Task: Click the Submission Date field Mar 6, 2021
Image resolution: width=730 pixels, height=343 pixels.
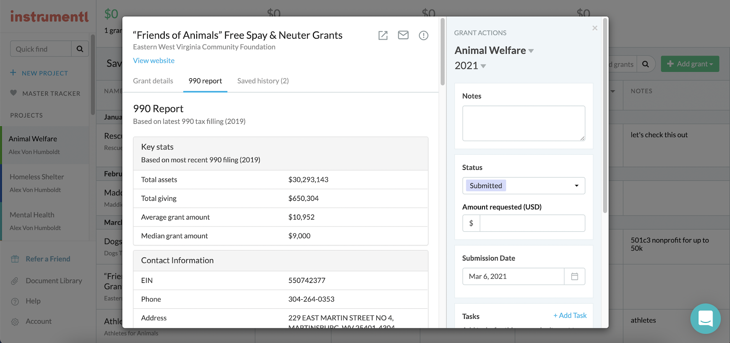Action: 513,276
